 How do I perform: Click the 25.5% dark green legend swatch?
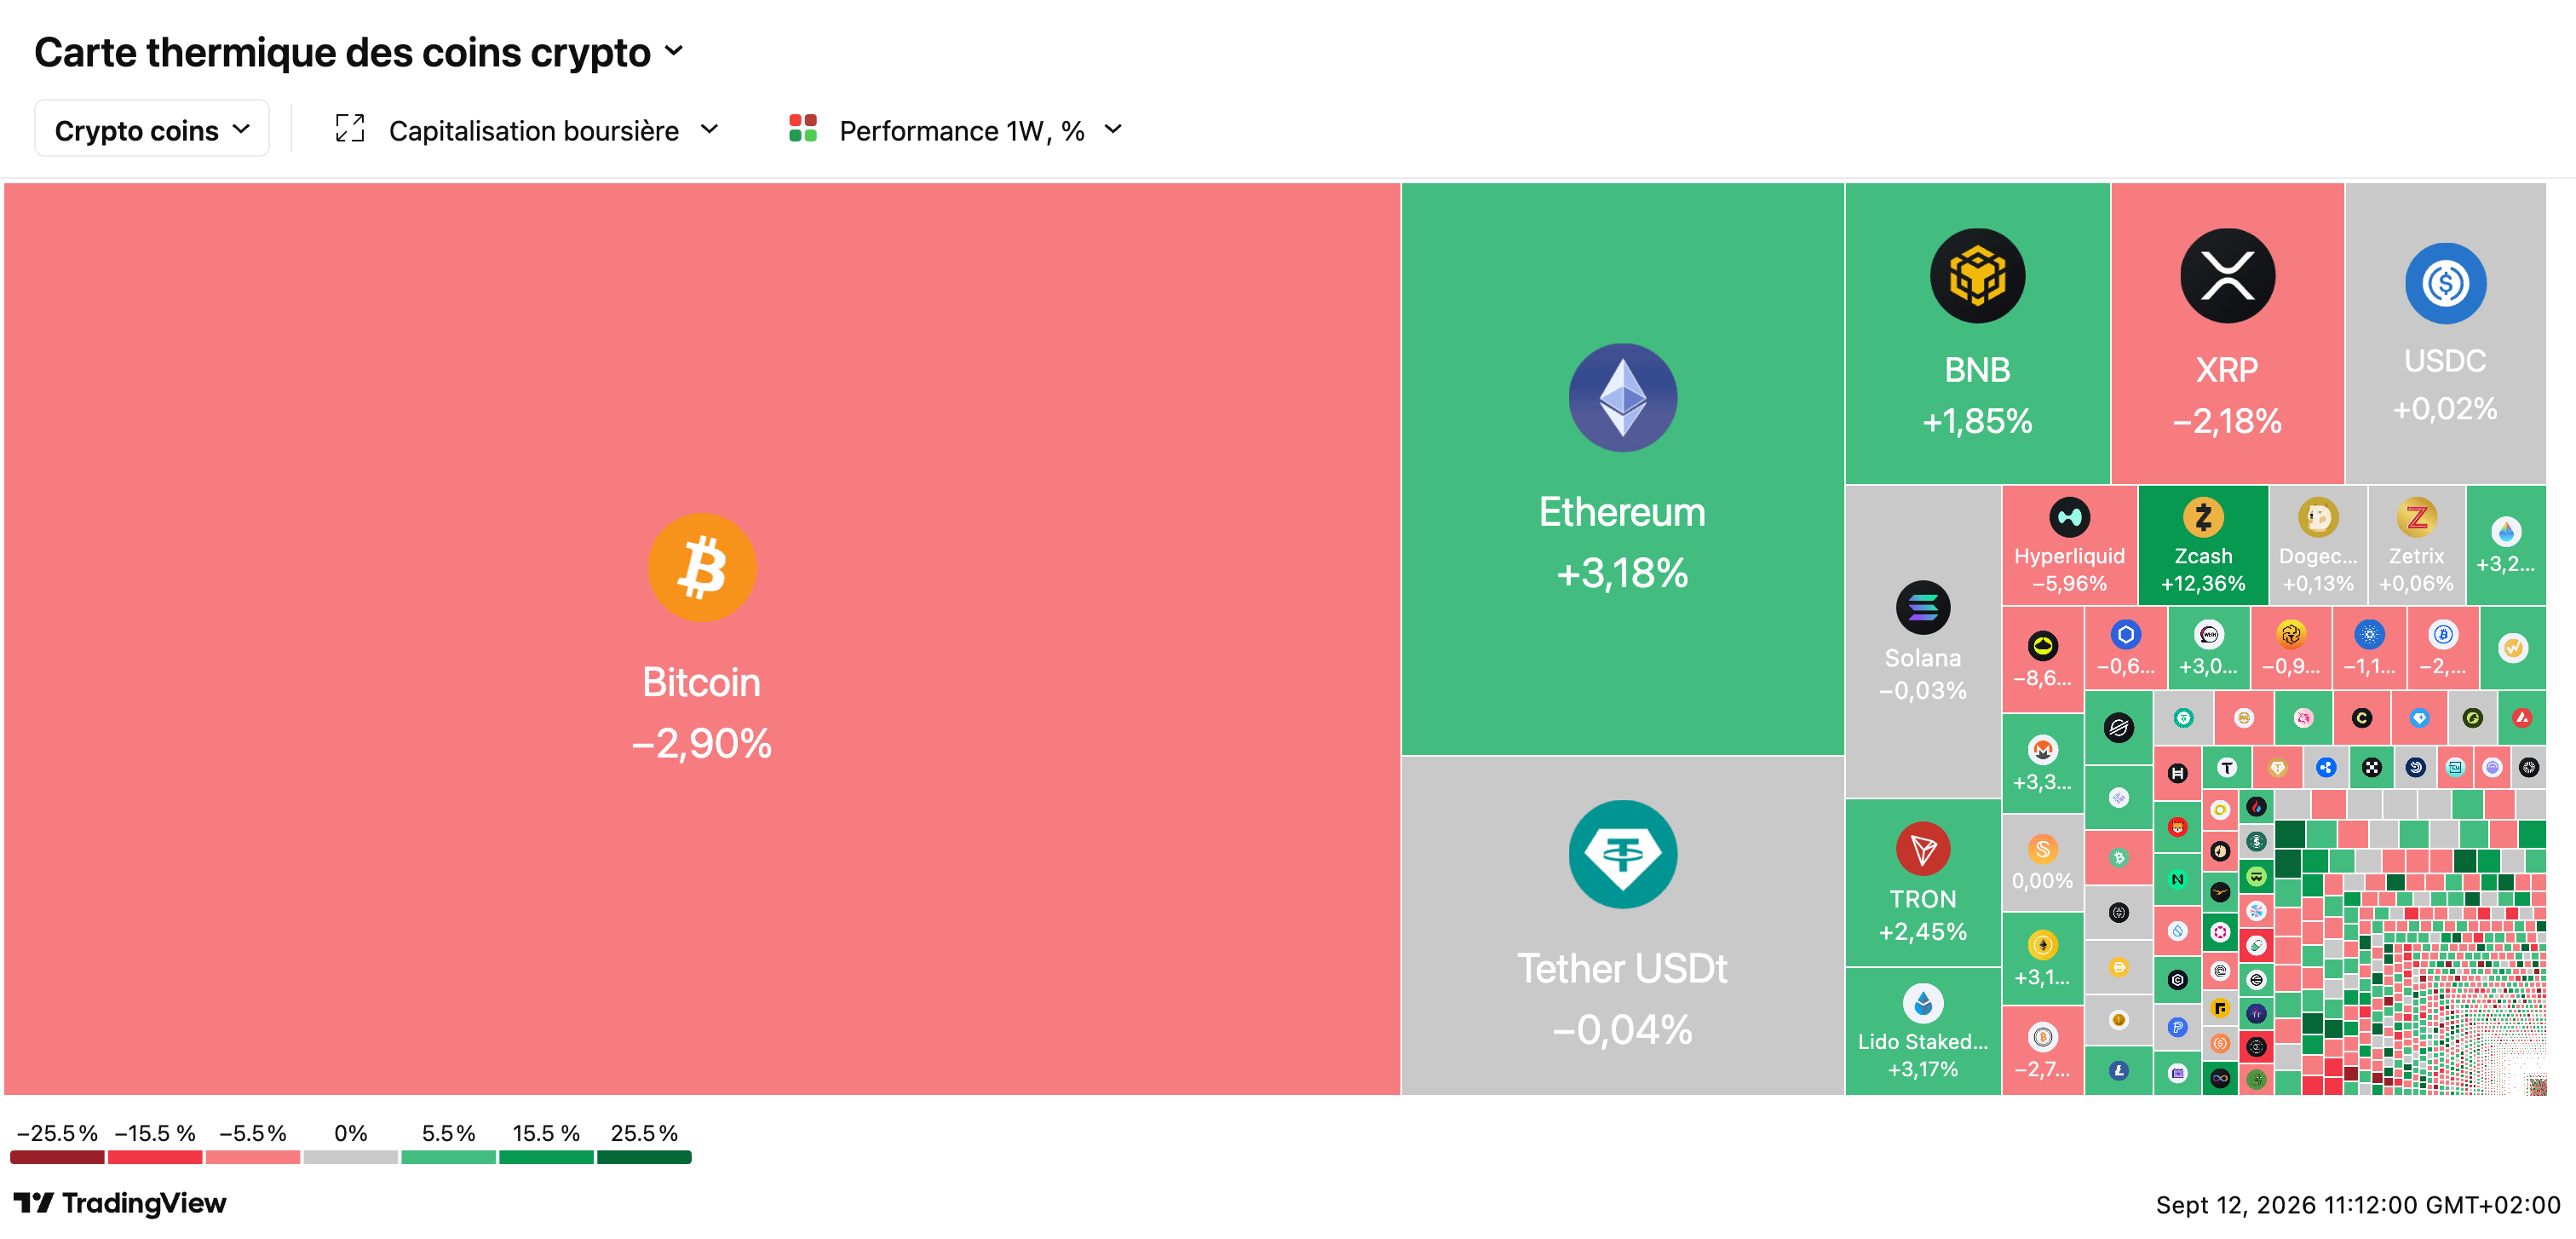tap(644, 1157)
